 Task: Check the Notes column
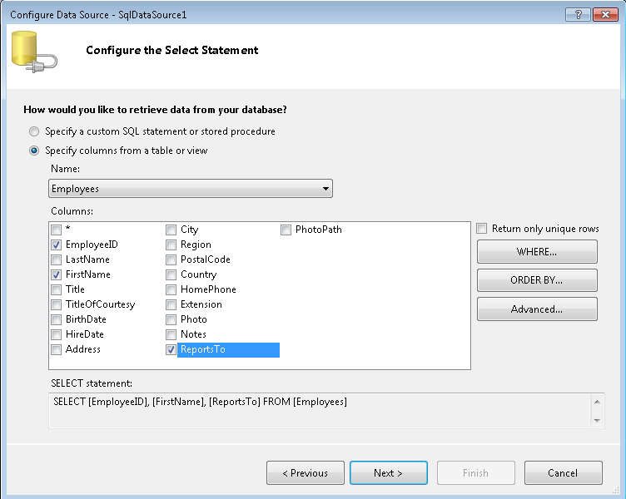[171, 334]
